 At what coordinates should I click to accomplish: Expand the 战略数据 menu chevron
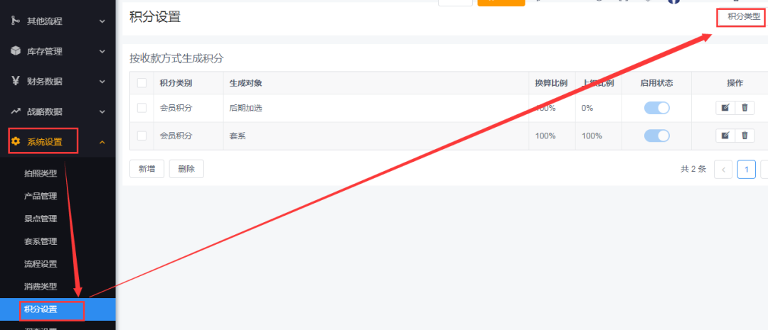coord(102,111)
